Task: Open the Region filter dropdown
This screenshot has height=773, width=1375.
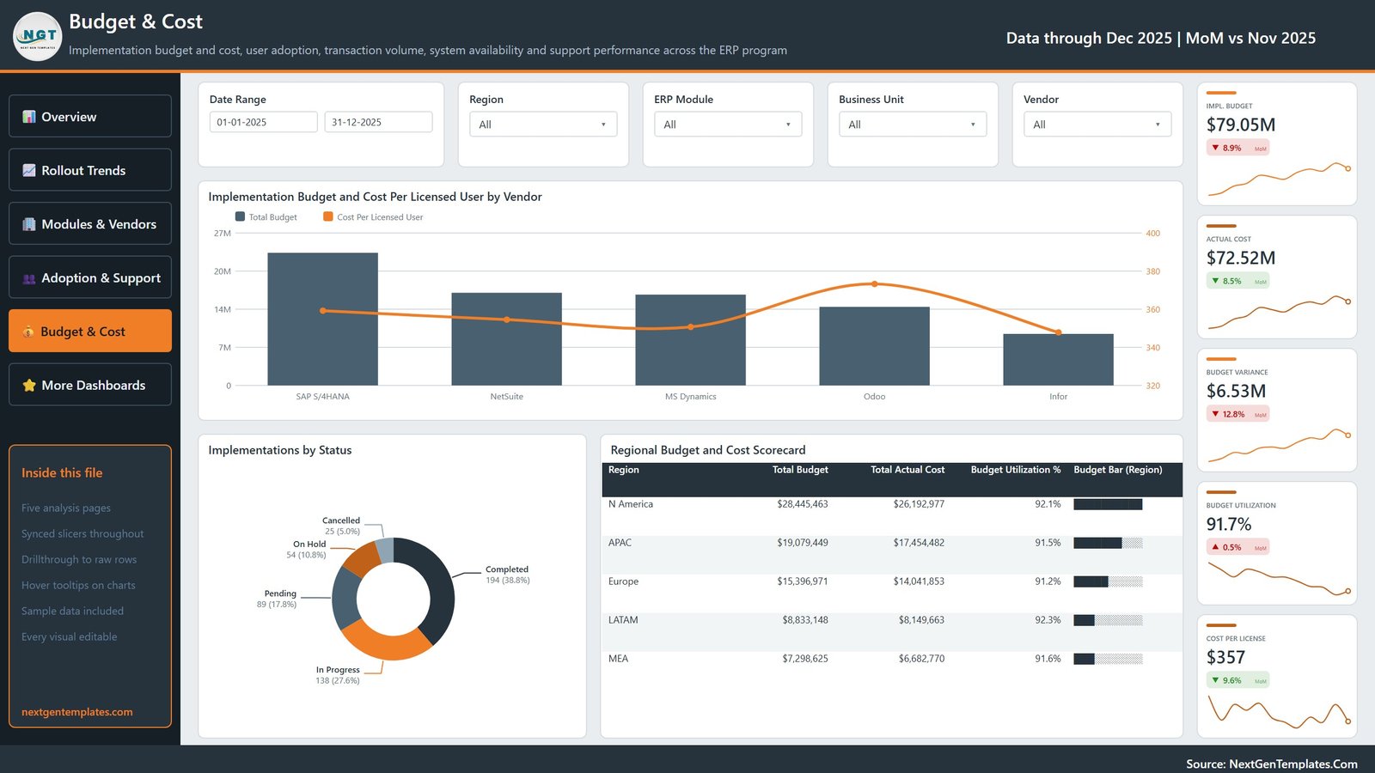Action: 543,125
